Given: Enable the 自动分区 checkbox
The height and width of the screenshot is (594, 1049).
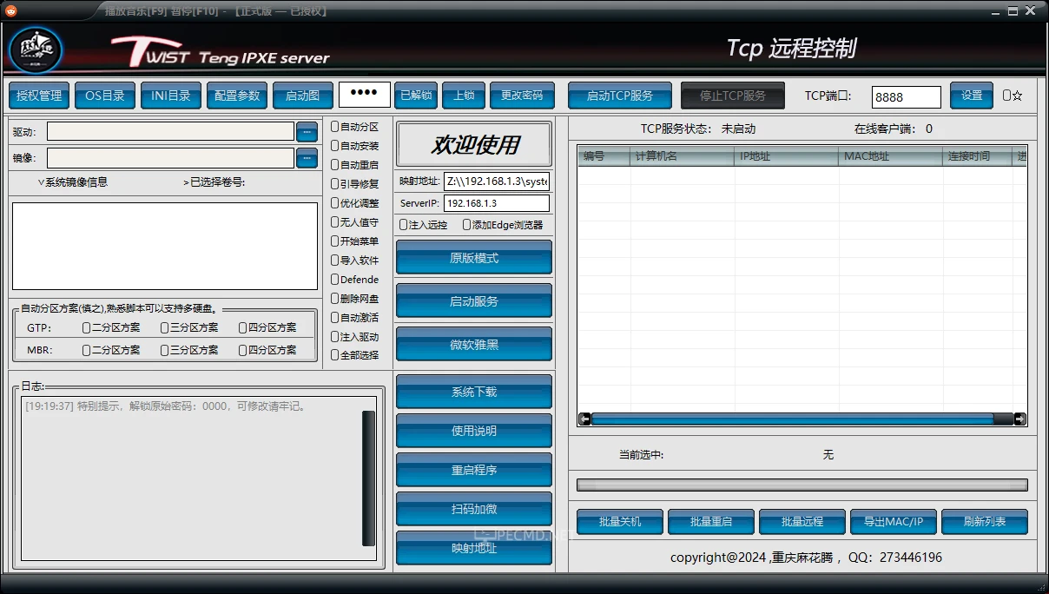Looking at the screenshot, I should coord(333,125).
